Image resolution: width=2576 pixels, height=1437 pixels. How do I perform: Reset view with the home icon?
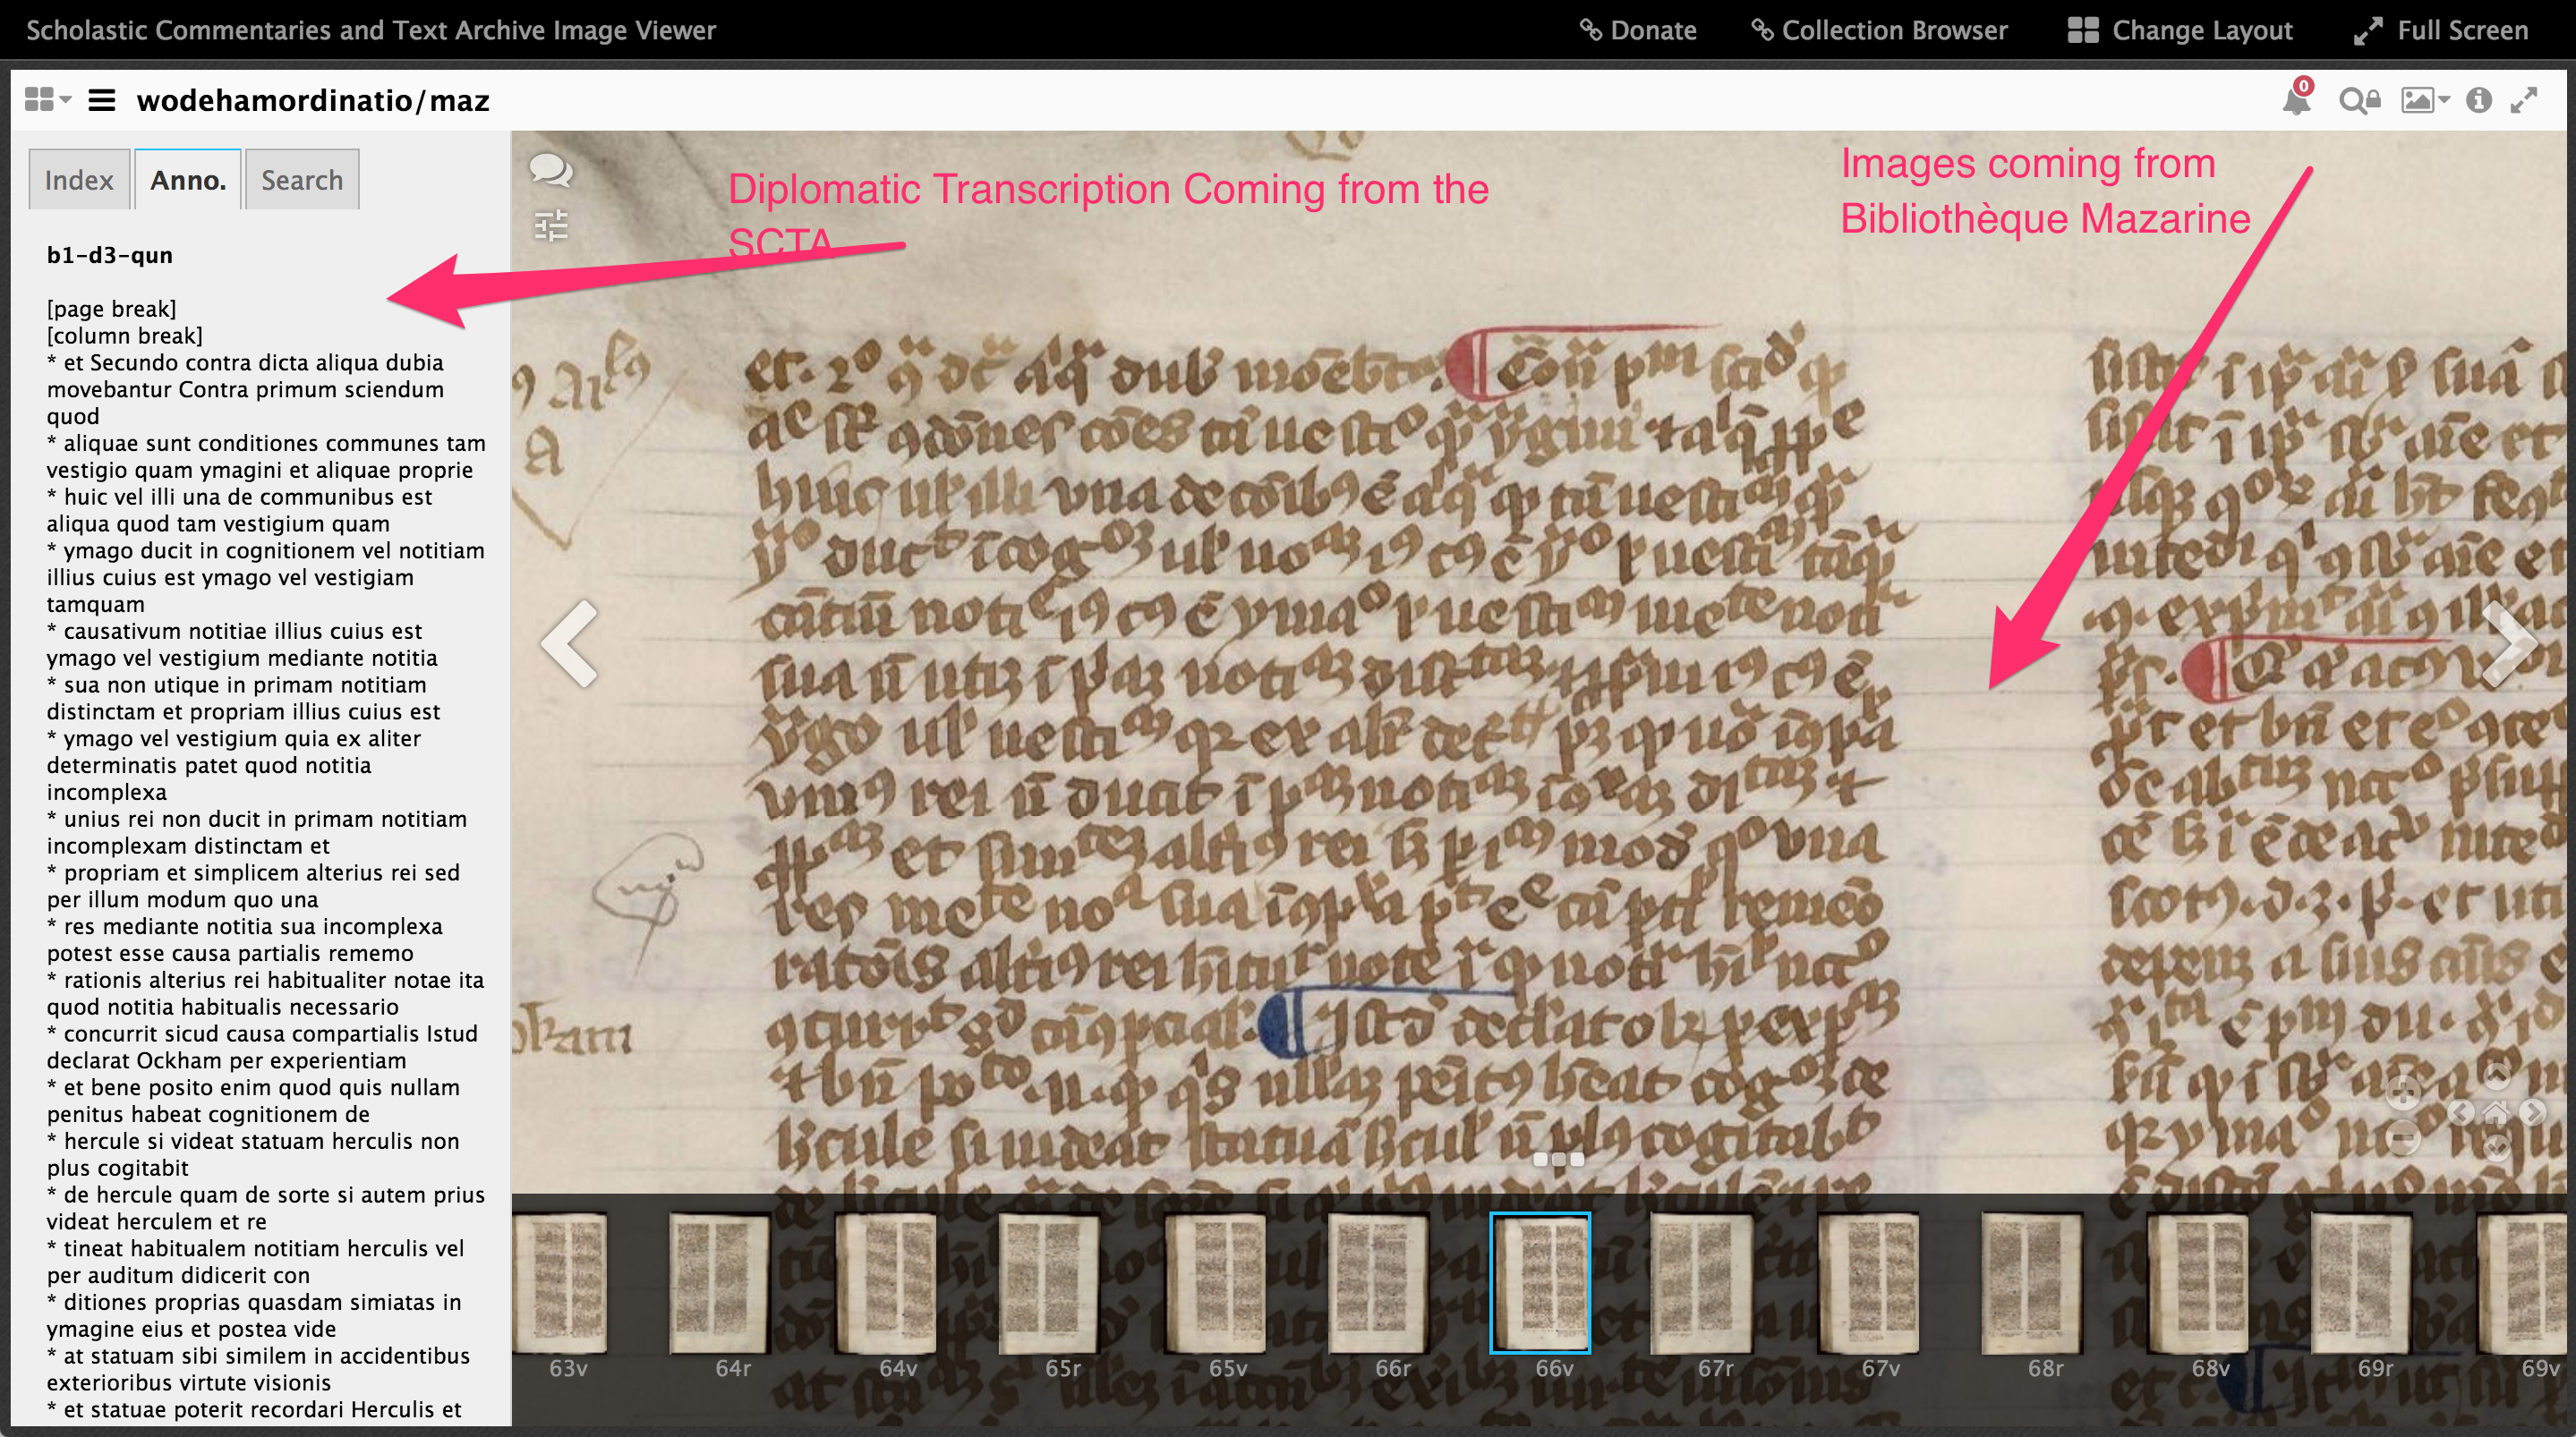(x=2496, y=1112)
